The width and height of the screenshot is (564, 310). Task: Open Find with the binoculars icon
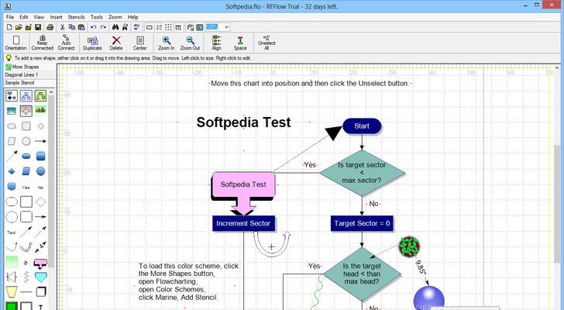[115, 27]
